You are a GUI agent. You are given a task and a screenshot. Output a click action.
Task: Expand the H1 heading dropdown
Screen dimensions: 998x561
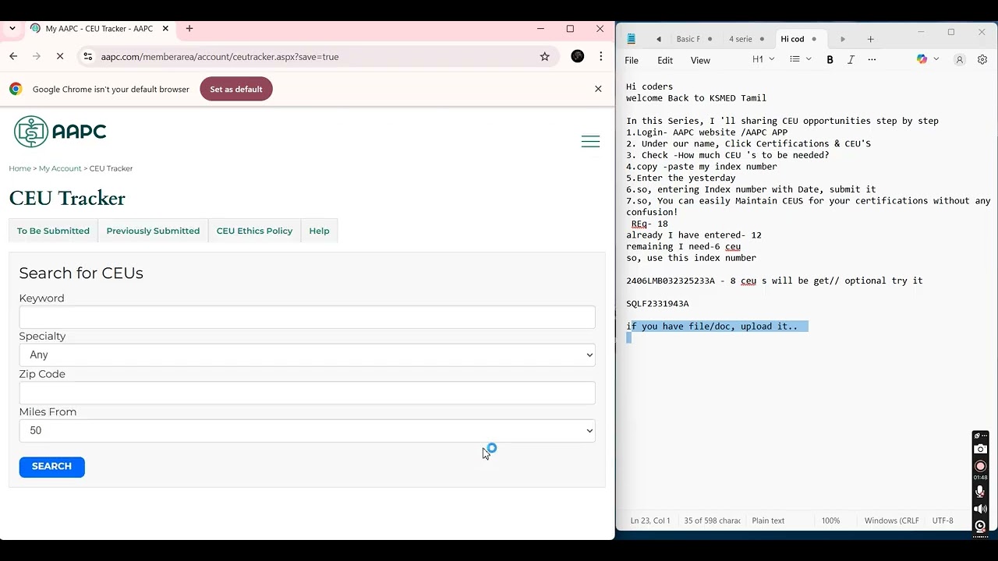tap(763, 59)
